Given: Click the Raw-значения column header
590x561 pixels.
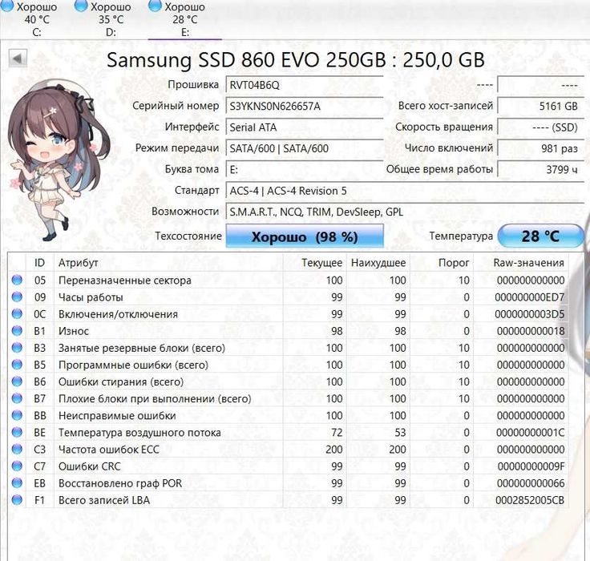Looking at the screenshot, I should pyautogui.click(x=521, y=263).
